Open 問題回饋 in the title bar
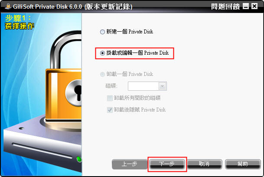Image resolution: width=264 pixels, height=177 pixels. [225, 7]
